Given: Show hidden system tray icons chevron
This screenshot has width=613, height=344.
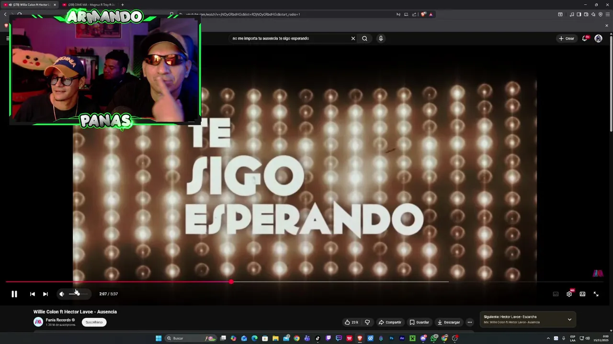Looking at the screenshot, I should coord(548,338).
